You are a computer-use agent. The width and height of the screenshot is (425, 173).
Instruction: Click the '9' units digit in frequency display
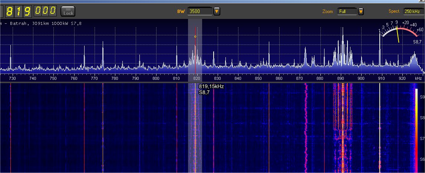tap(27, 11)
